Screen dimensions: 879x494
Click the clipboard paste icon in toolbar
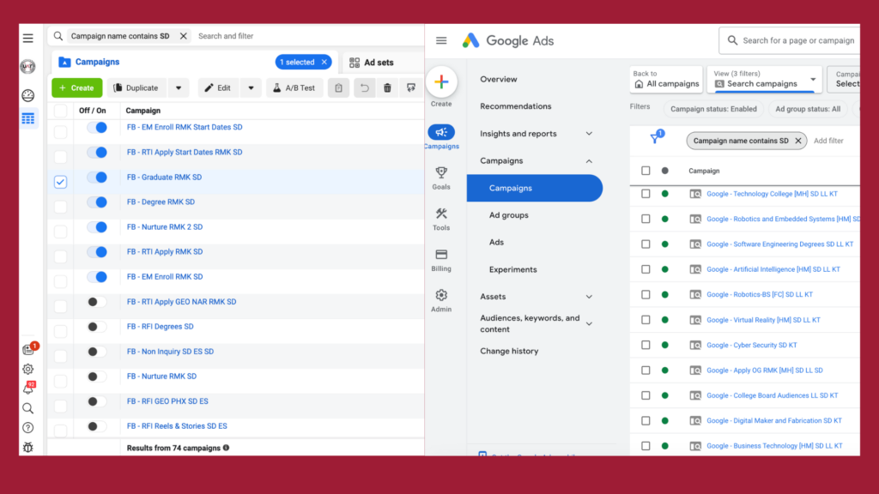[338, 88]
